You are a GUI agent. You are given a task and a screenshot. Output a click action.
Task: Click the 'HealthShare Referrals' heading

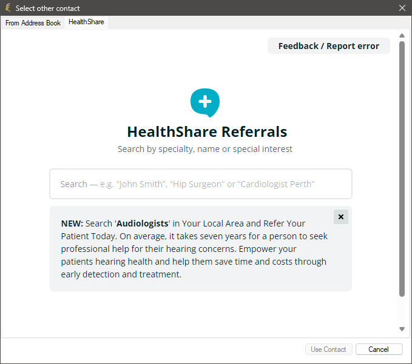[x=207, y=131]
